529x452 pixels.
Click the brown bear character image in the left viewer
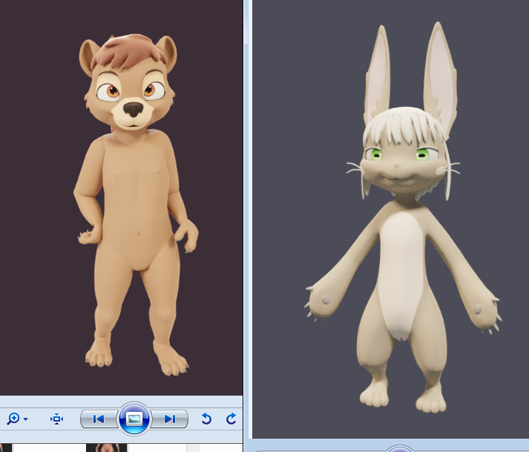135,206
